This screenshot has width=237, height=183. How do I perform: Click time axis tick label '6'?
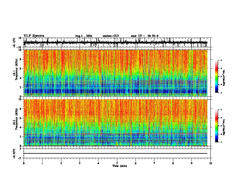136,163
